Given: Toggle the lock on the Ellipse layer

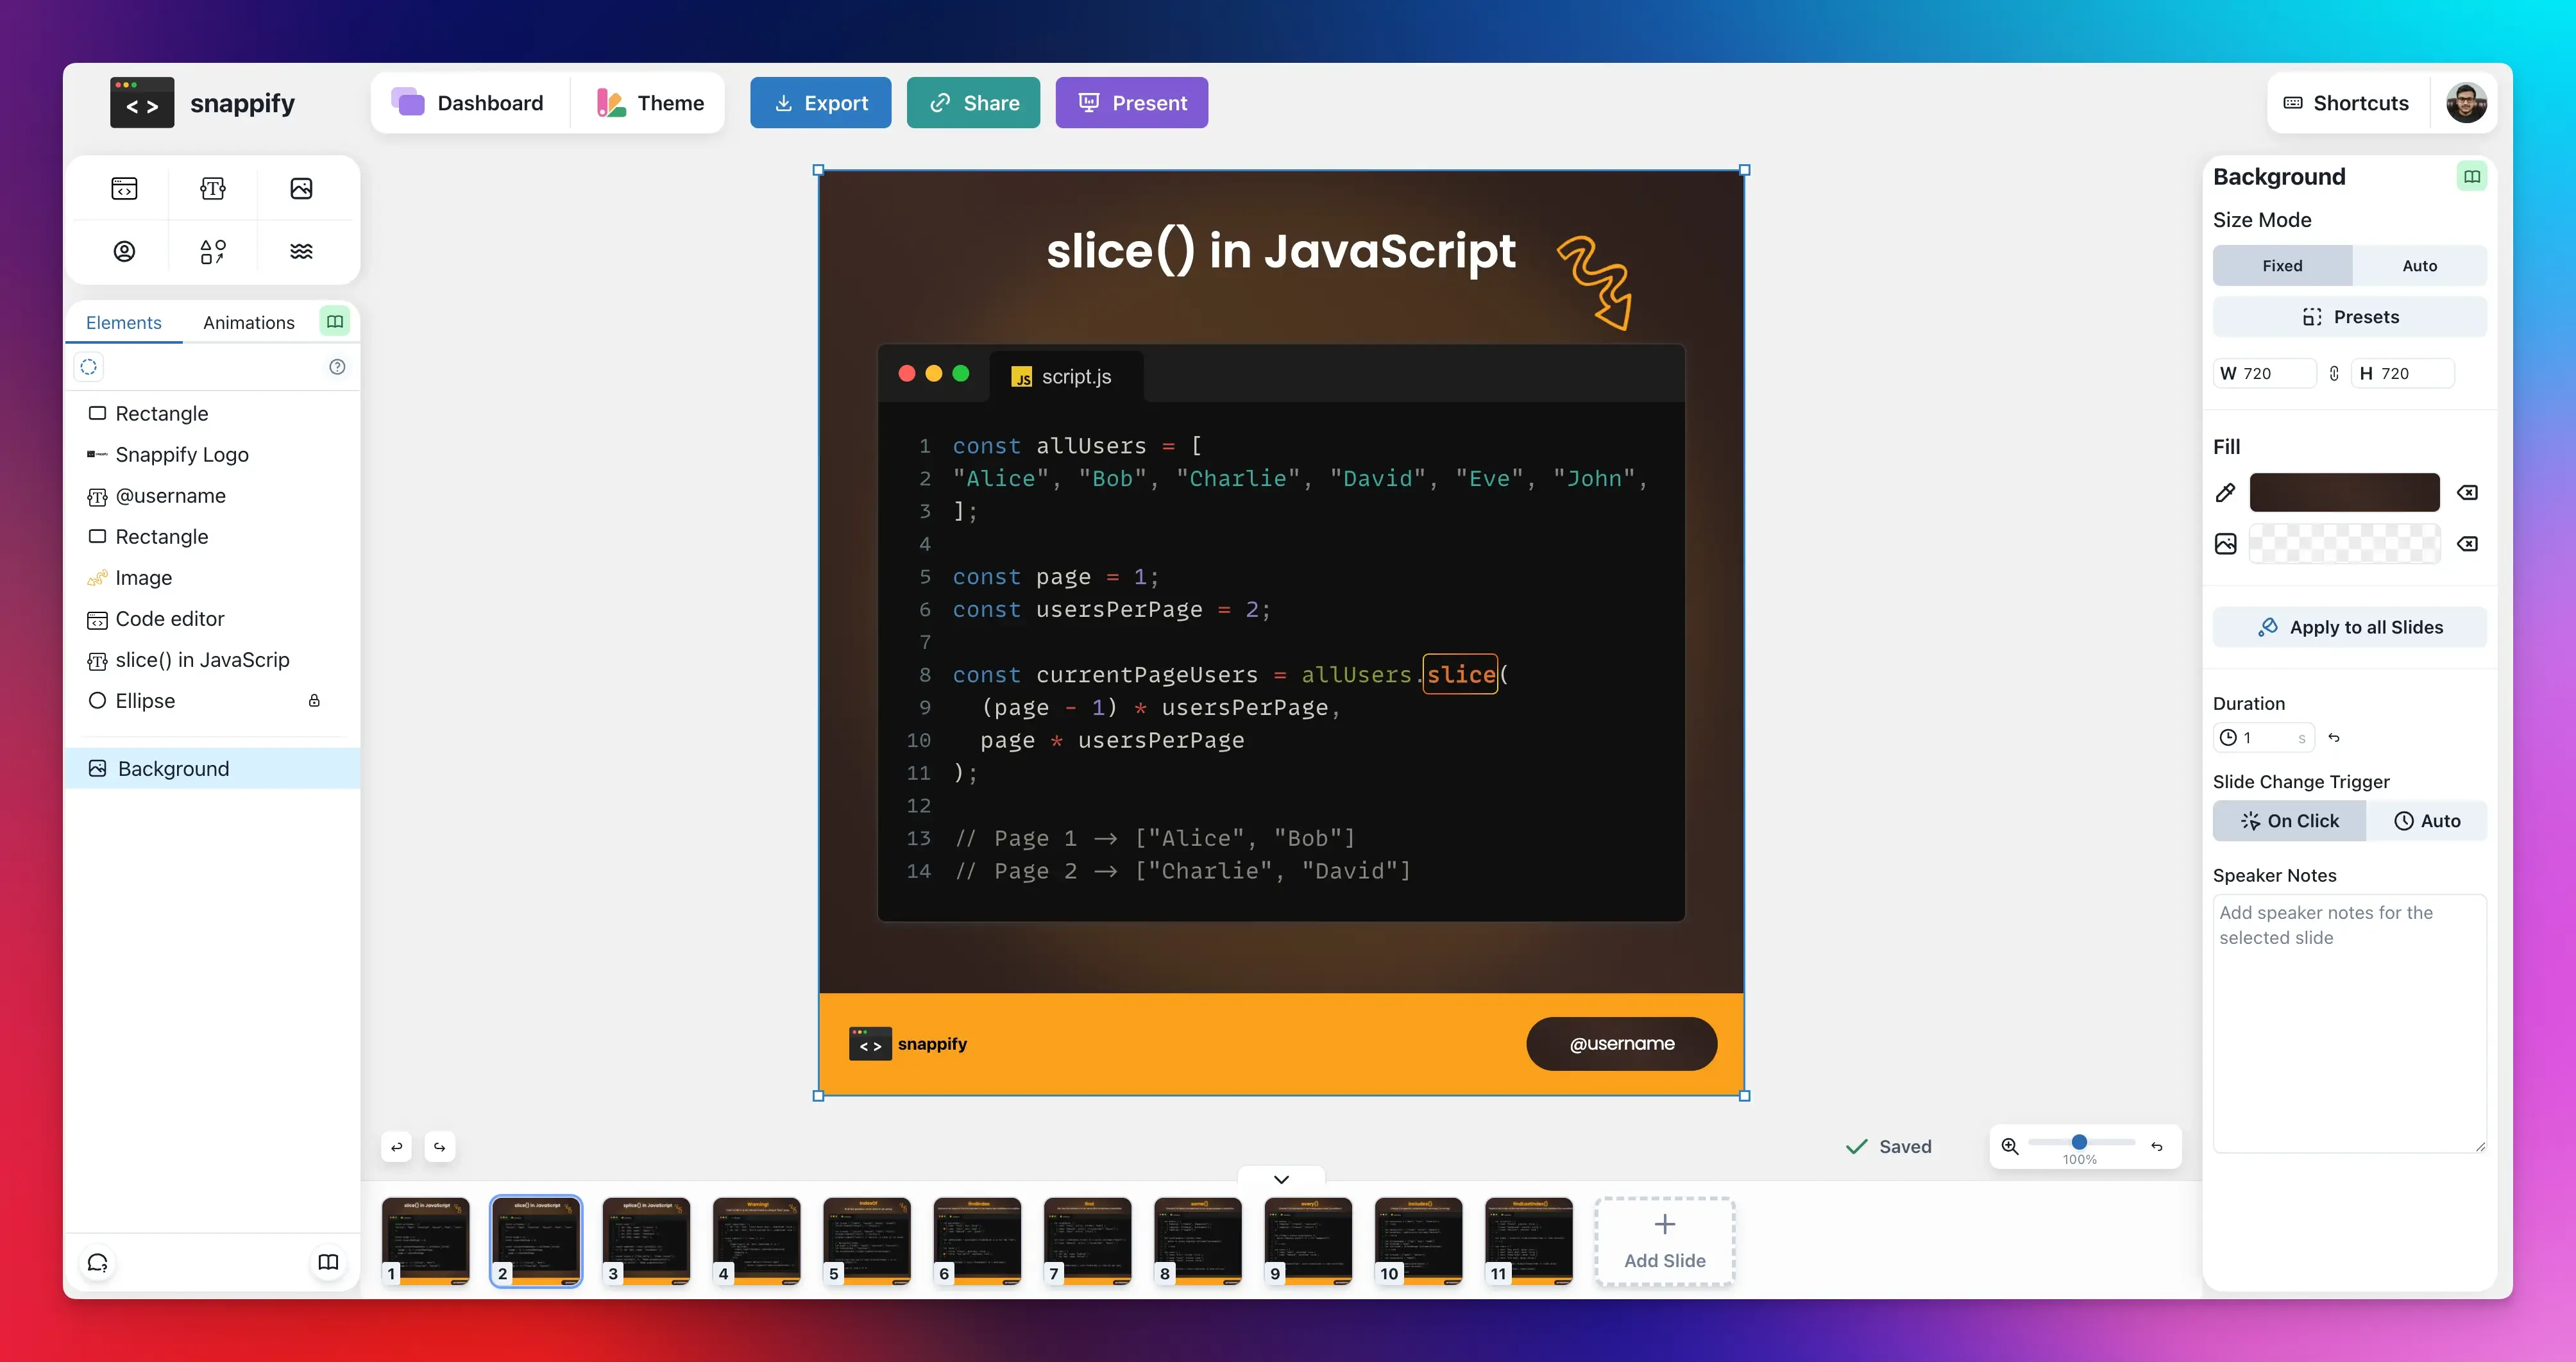Looking at the screenshot, I should pos(314,701).
